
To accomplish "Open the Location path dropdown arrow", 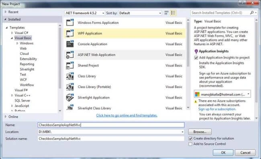I will pos(182,132).
